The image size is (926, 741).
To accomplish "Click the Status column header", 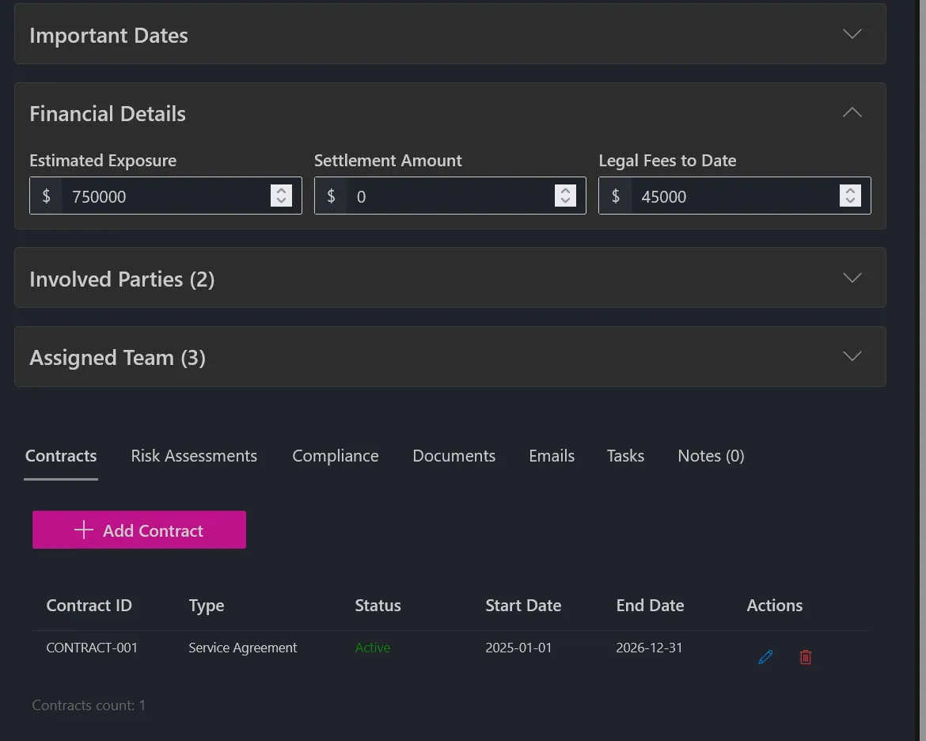I will 378,606.
